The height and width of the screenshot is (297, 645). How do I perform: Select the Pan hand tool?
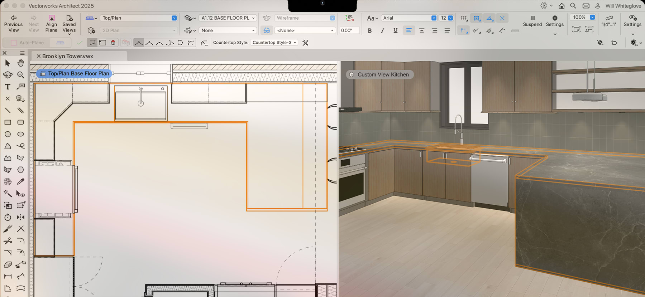(21, 63)
